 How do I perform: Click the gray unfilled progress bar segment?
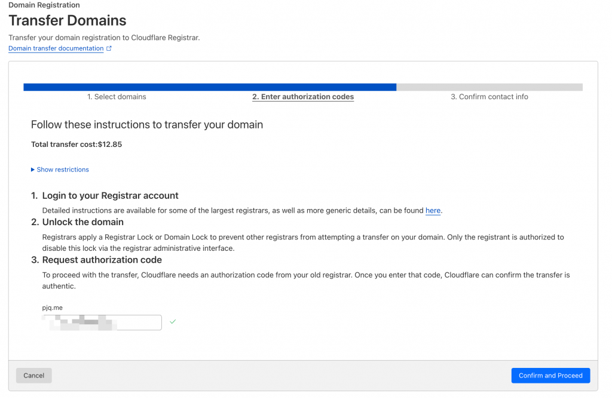tap(489, 87)
